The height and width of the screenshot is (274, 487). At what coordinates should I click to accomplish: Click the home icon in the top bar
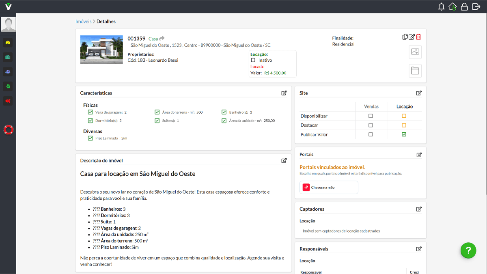[x=453, y=6]
